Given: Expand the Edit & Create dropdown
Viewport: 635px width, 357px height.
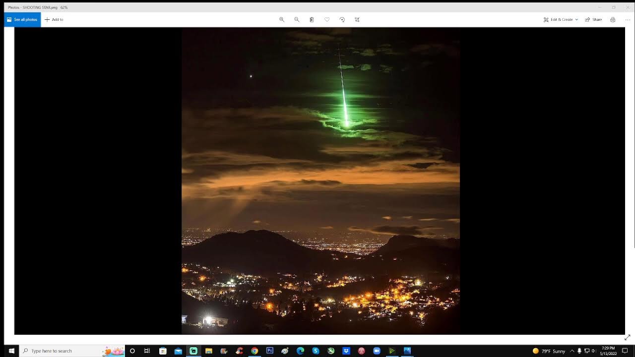Looking at the screenshot, I should tap(561, 20).
